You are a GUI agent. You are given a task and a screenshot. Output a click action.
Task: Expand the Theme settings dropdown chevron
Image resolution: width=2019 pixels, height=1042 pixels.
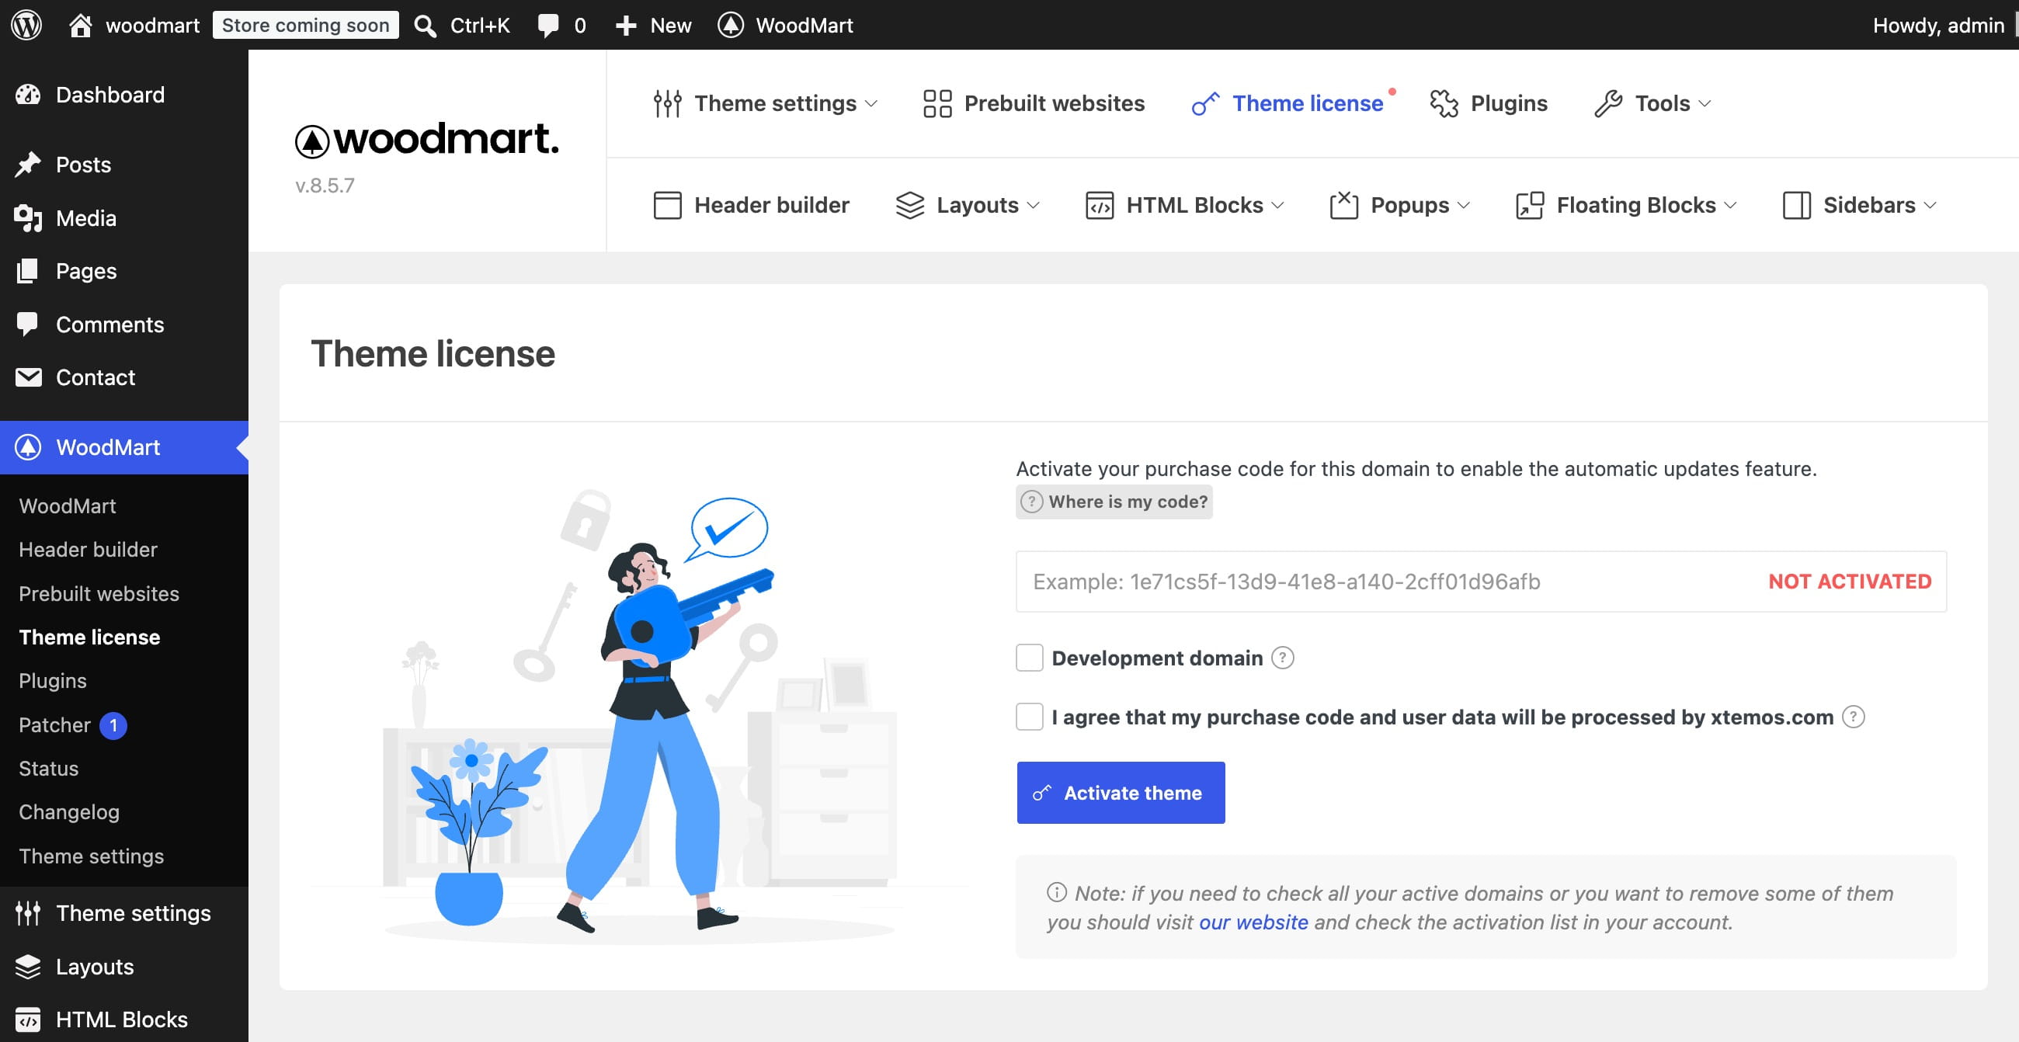click(870, 103)
